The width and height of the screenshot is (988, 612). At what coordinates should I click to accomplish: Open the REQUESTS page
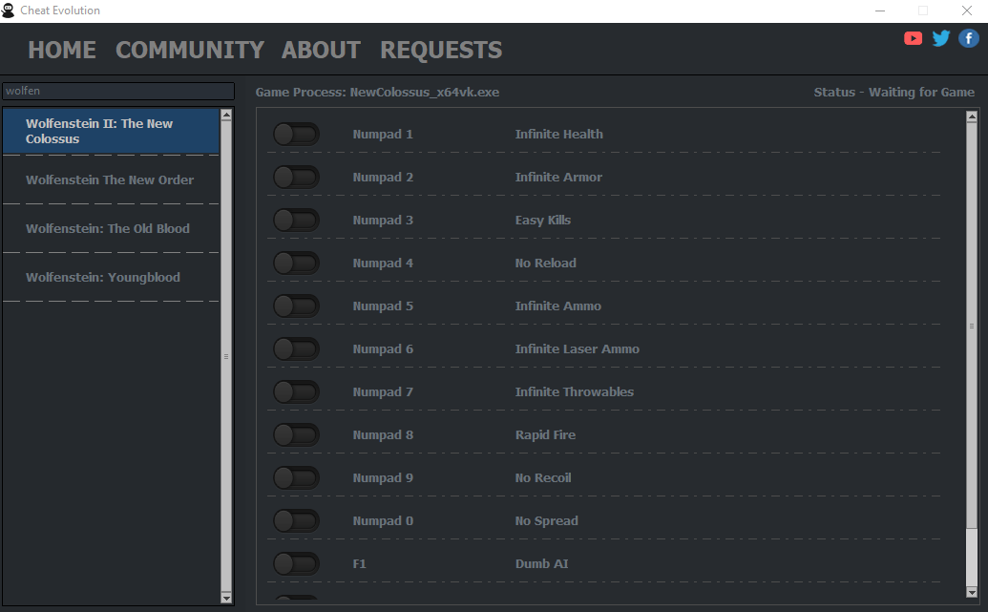click(441, 50)
